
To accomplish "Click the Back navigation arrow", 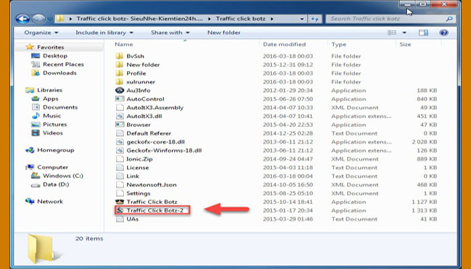I will (x=26, y=18).
